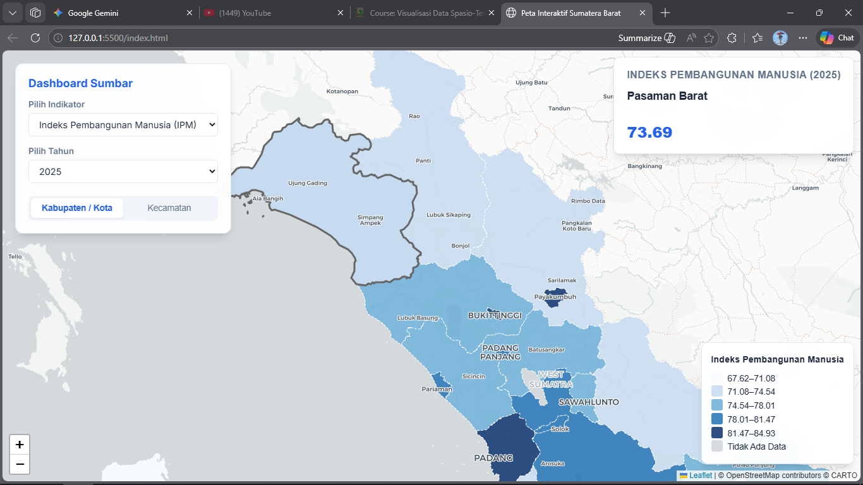Click the Batusangkar map label
863x485 pixels.
pos(546,349)
